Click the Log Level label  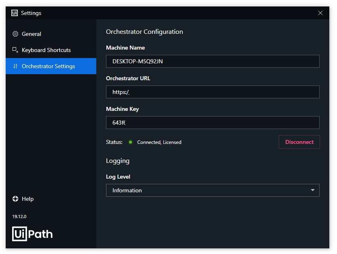tap(118, 177)
